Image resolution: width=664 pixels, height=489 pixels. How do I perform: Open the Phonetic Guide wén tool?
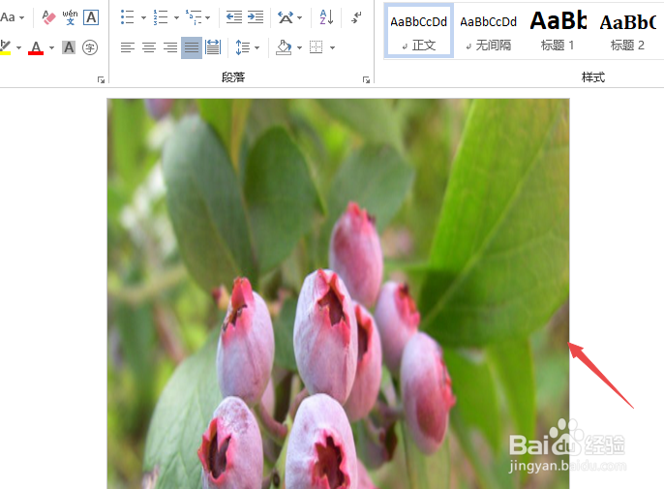[70, 17]
